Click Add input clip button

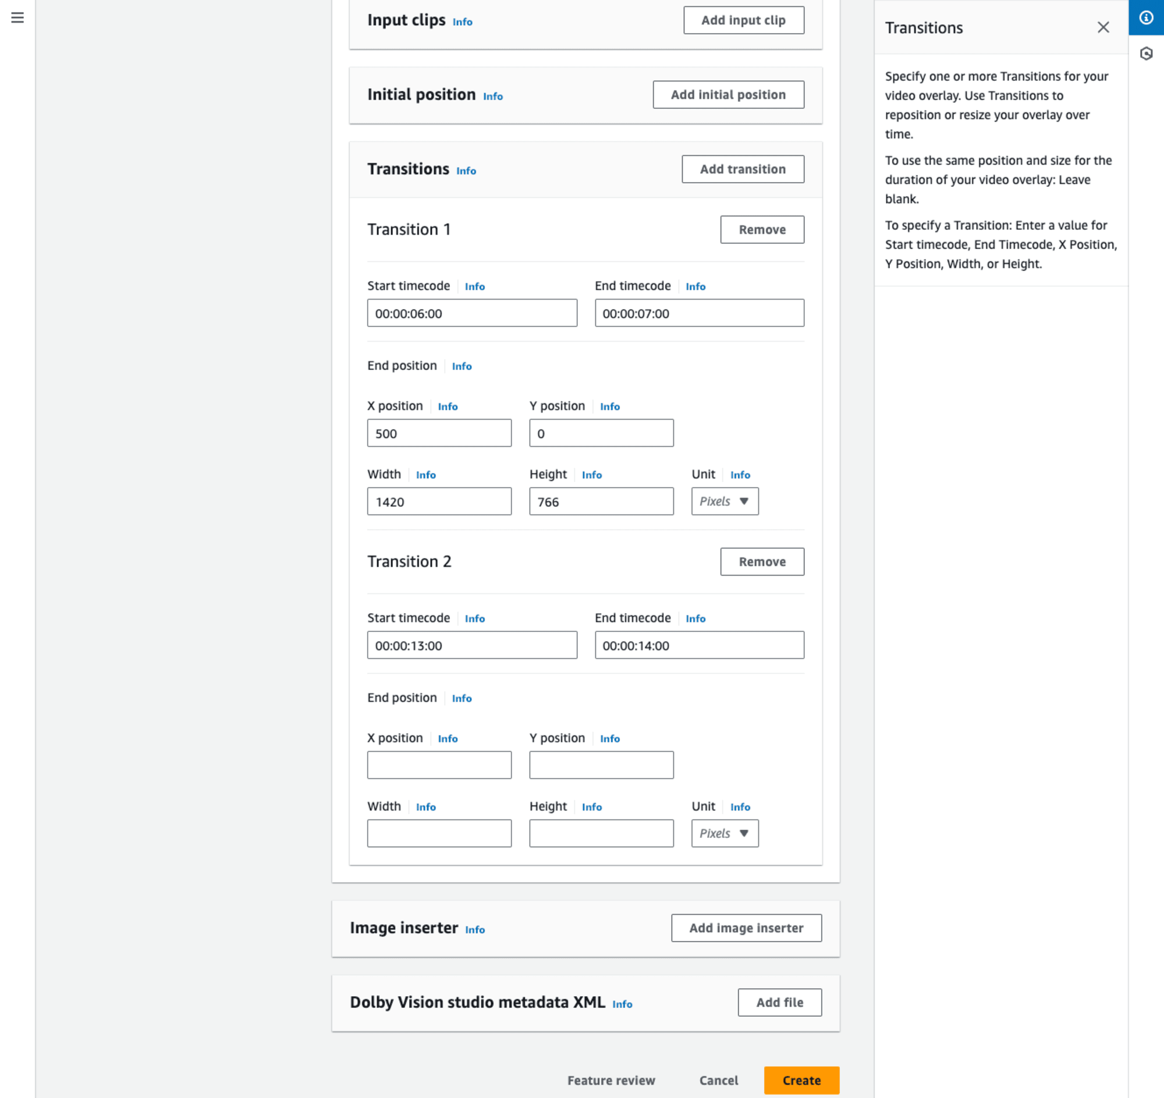[744, 20]
